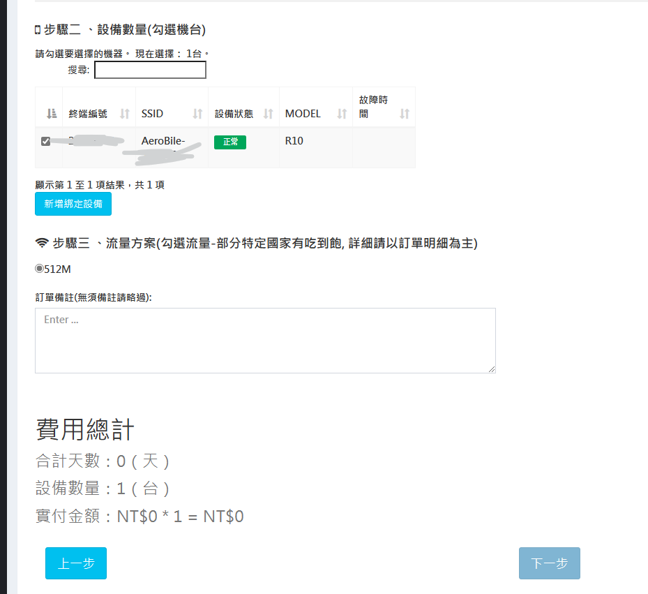Screen dimensions: 648x594
Task: Click the 顯示第 1 至 1 項結果 info text
Action: coord(100,185)
